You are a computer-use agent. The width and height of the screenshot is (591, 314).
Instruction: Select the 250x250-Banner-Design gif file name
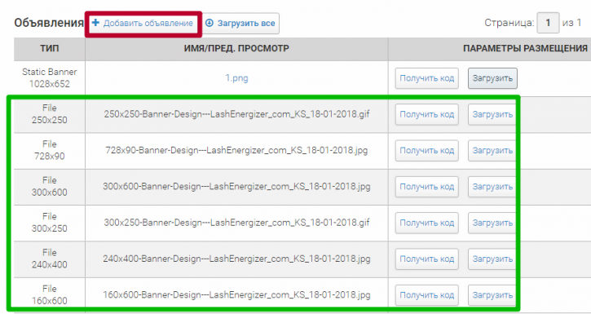click(x=236, y=114)
